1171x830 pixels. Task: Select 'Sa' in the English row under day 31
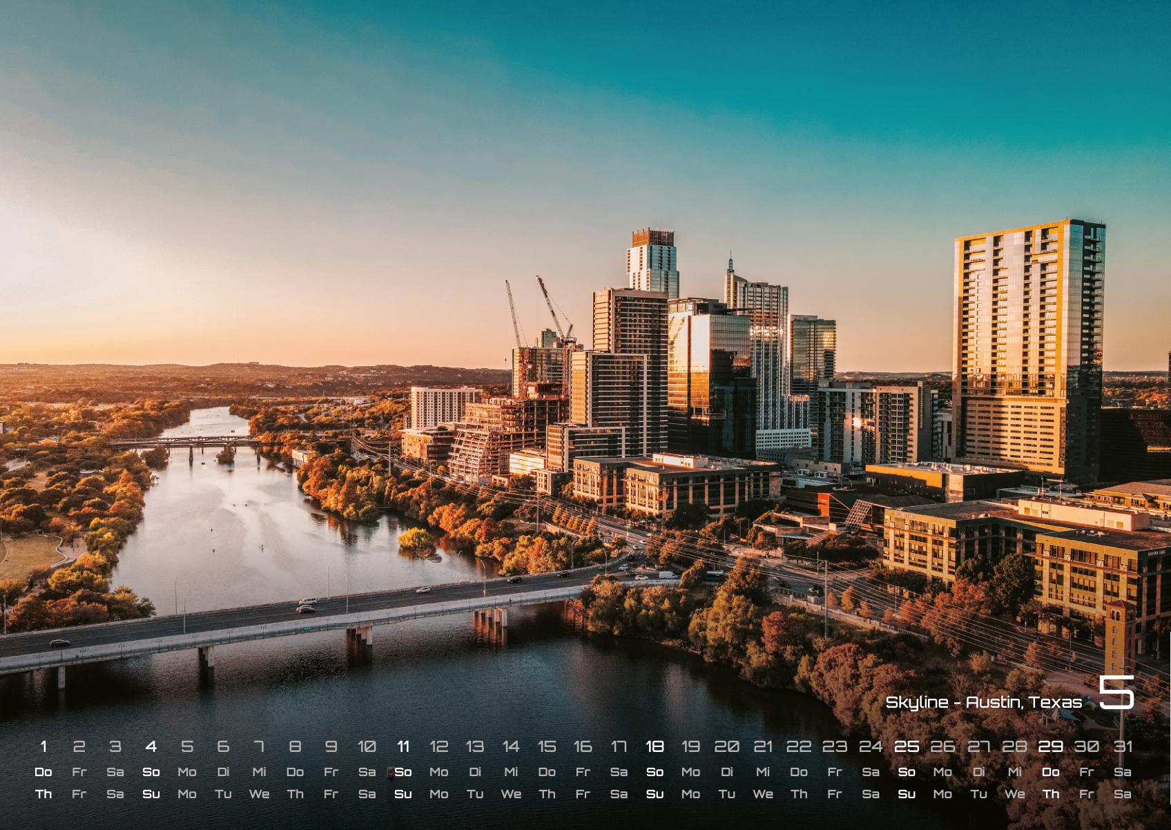pos(1123,794)
